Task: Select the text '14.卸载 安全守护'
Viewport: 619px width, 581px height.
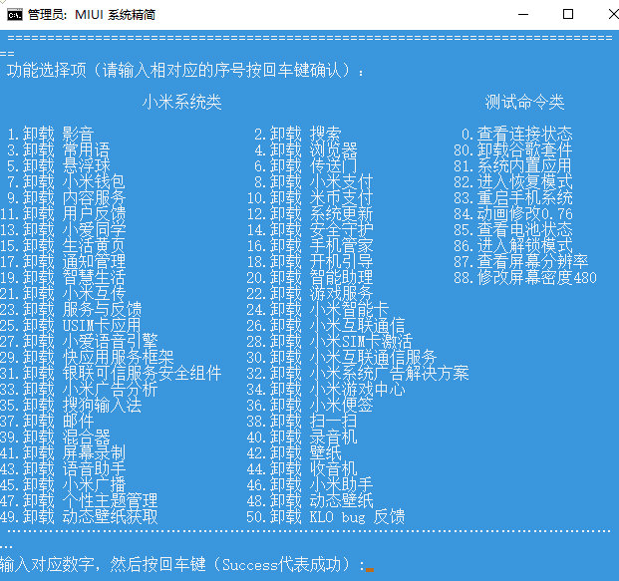Action: tap(310, 230)
